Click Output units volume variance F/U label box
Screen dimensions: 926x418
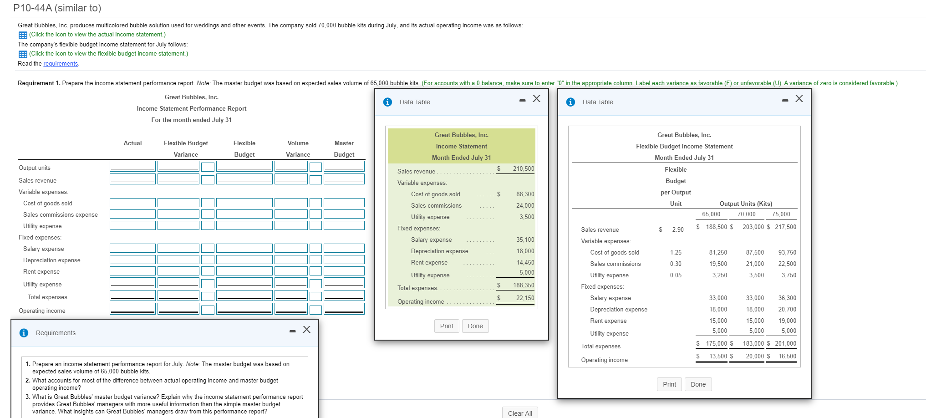coord(316,167)
